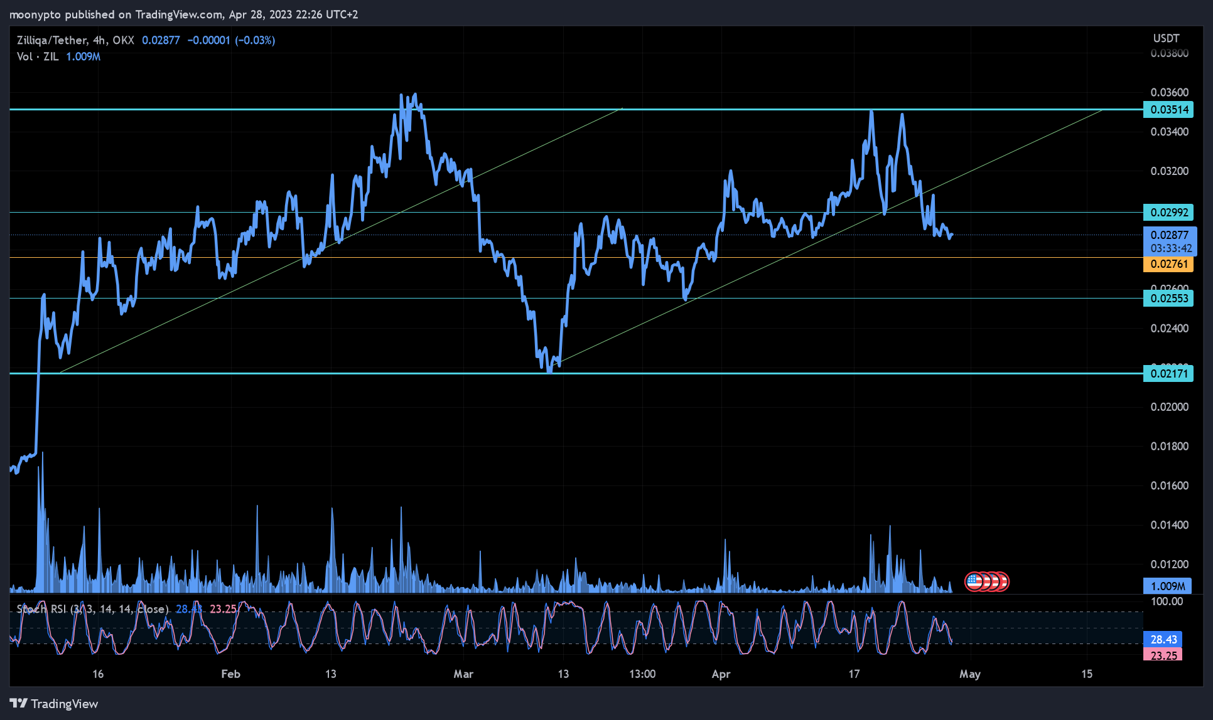The width and height of the screenshot is (1213, 720).
Task: Click the Mar date label on time axis
Action: click(463, 674)
